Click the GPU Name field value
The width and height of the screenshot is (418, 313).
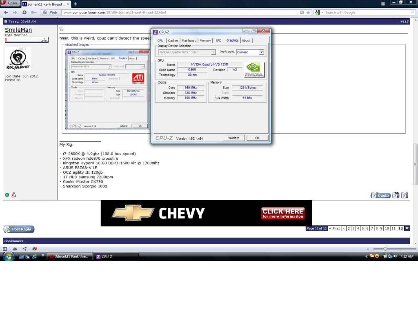[209, 64]
